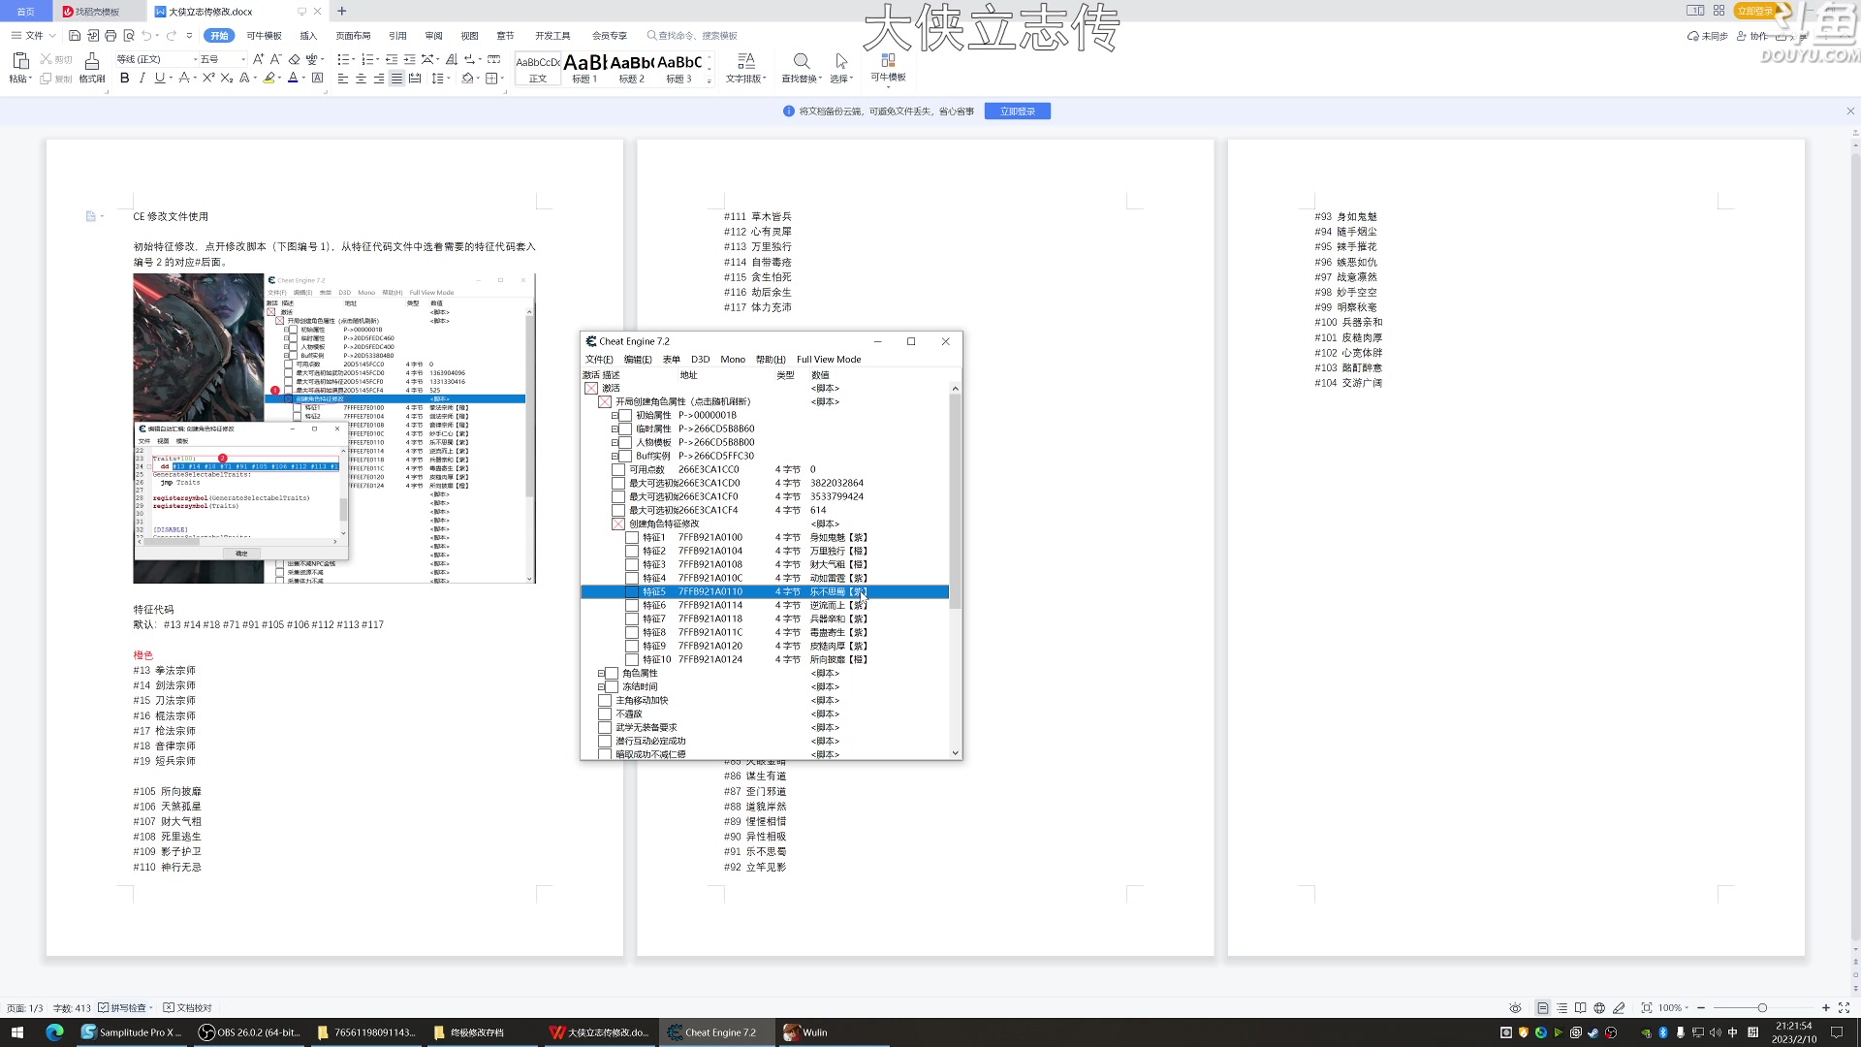Open the 开发工具 ribbon tab
1861x1047 pixels.
(552, 36)
